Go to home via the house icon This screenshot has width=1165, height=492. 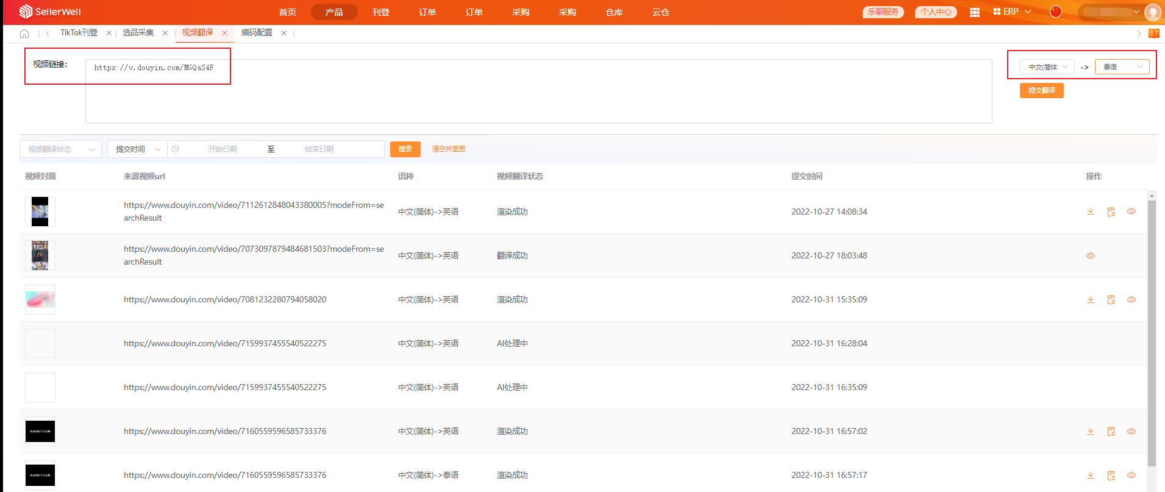point(24,34)
